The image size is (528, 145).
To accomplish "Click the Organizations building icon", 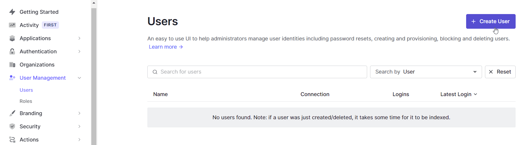I will pyautogui.click(x=12, y=65).
